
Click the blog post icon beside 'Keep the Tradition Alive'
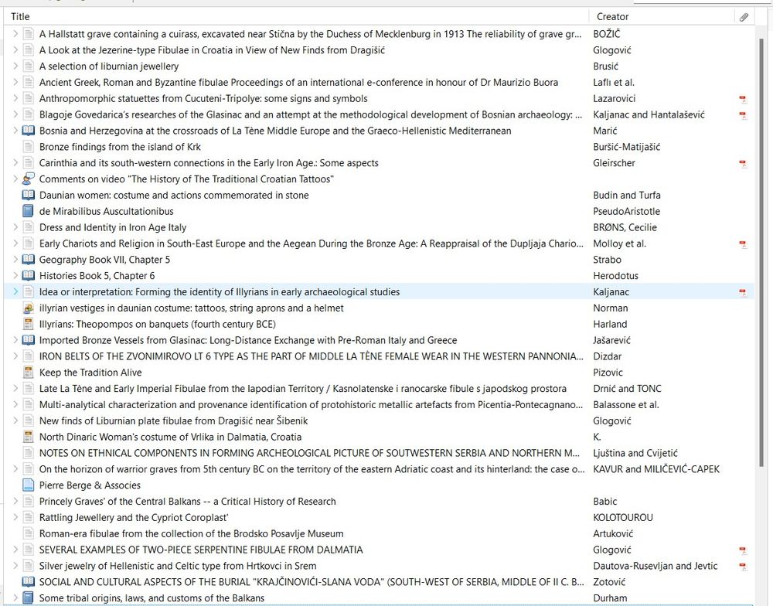[29, 373]
